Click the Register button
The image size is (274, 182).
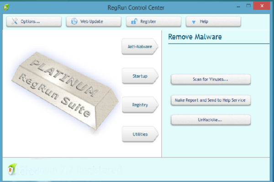click(x=153, y=21)
